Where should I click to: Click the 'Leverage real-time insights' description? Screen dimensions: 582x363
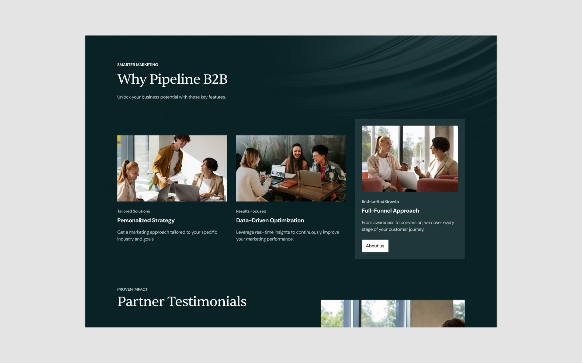pos(287,236)
